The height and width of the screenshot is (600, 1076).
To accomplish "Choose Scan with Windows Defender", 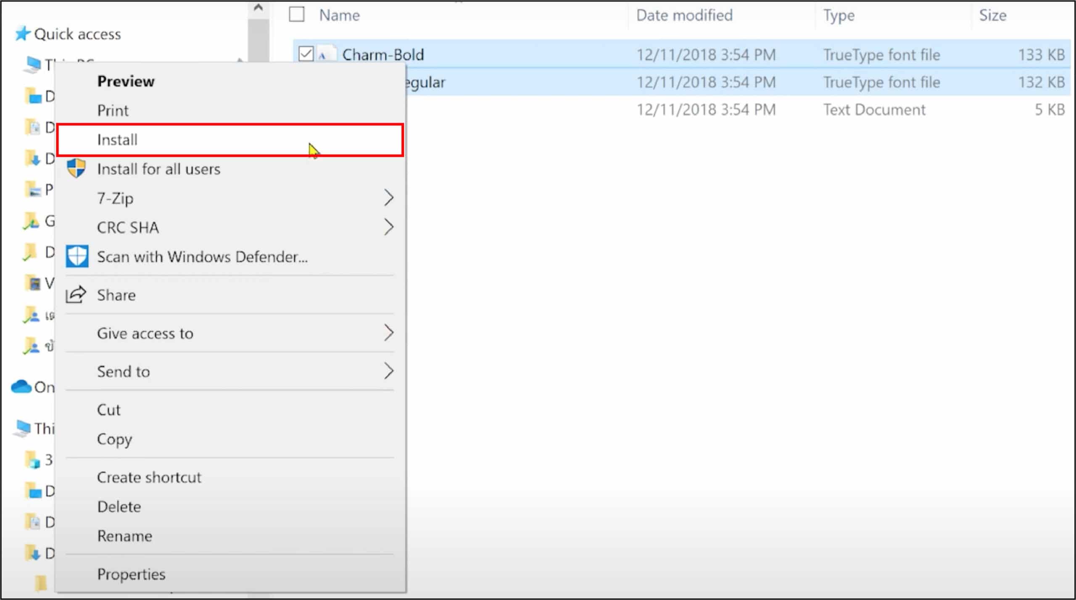I will pyautogui.click(x=230, y=257).
